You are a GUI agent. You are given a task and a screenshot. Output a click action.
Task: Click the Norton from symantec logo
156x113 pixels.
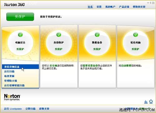click(12, 97)
